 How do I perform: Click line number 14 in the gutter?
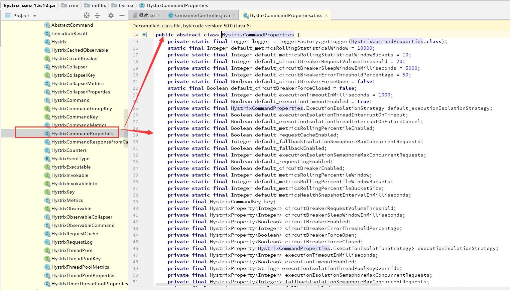click(x=135, y=35)
